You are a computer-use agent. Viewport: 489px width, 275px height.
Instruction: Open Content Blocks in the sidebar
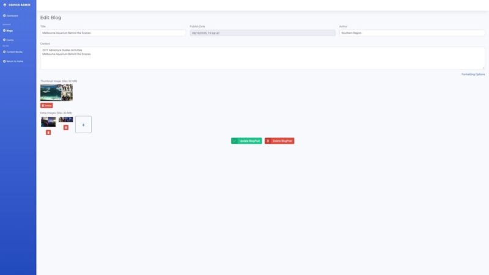13,52
